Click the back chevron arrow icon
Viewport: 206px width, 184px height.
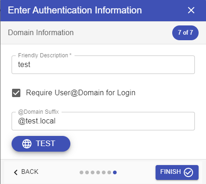pos(16,172)
